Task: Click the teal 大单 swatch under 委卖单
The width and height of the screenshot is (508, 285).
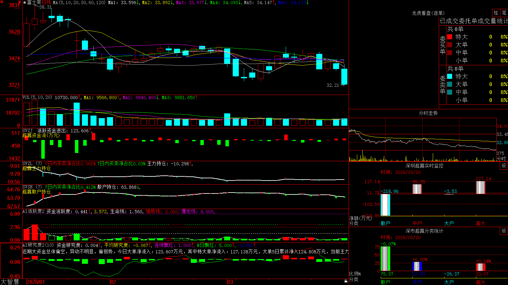Action: pyautogui.click(x=450, y=84)
